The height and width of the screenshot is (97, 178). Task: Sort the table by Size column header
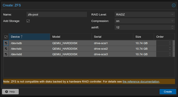pyautogui.click(x=143, y=37)
